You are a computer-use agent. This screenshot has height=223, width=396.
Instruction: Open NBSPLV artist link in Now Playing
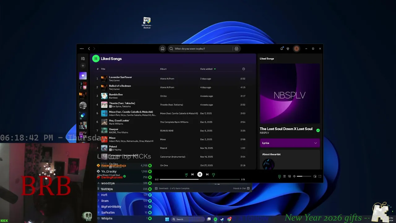(x=264, y=133)
